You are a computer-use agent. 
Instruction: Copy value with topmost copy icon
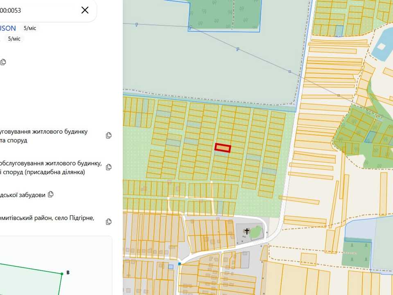click(x=3, y=62)
